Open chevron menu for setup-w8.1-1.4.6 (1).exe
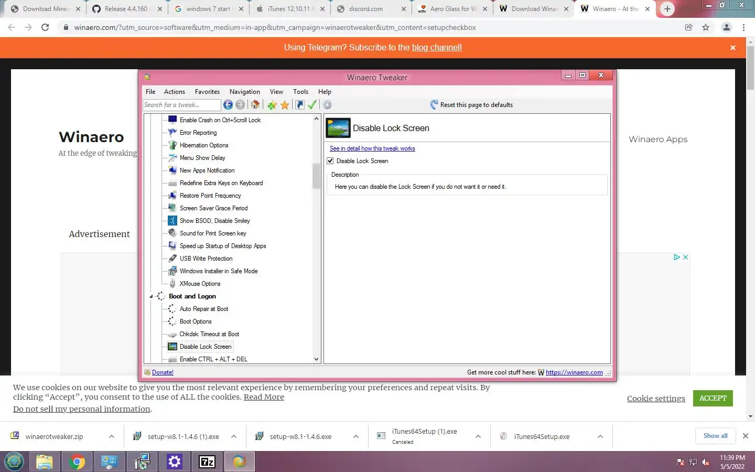This screenshot has width=755, height=472. (x=234, y=436)
